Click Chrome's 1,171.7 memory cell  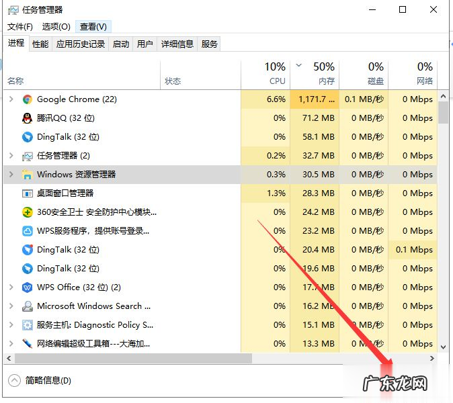(x=315, y=99)
